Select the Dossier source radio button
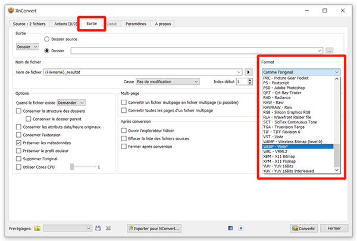The width and height of the screenshot is (357, 241). tap(46, 39)
